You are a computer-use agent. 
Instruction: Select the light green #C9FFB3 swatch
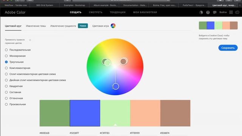tap(115, 113)
